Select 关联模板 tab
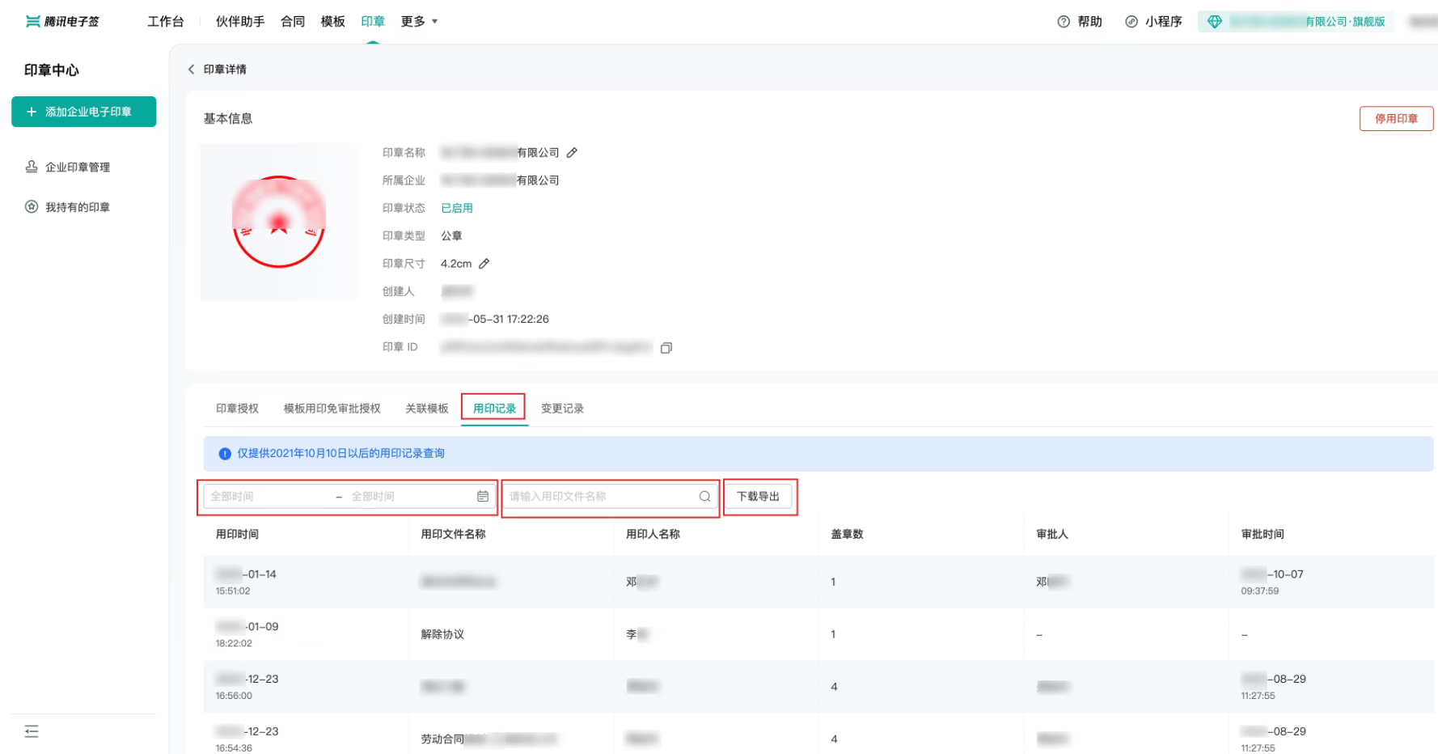The height and width of the screenshot is (754, 1438). coord(426,409)
